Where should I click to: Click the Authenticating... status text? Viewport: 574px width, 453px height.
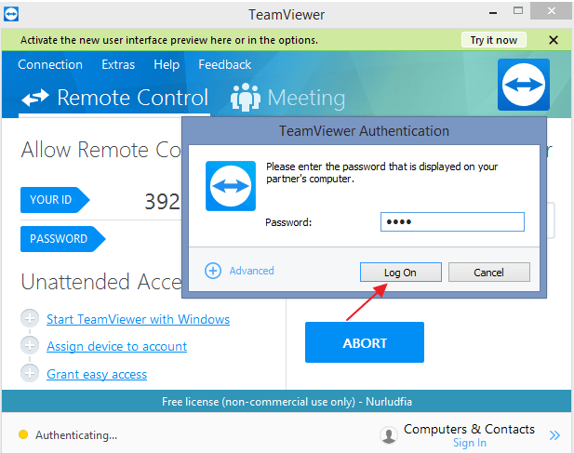point(76,435)
